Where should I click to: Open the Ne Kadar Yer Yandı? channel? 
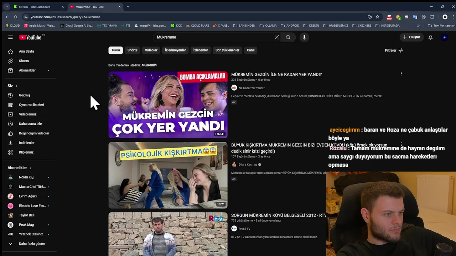[x=252, y=88]
